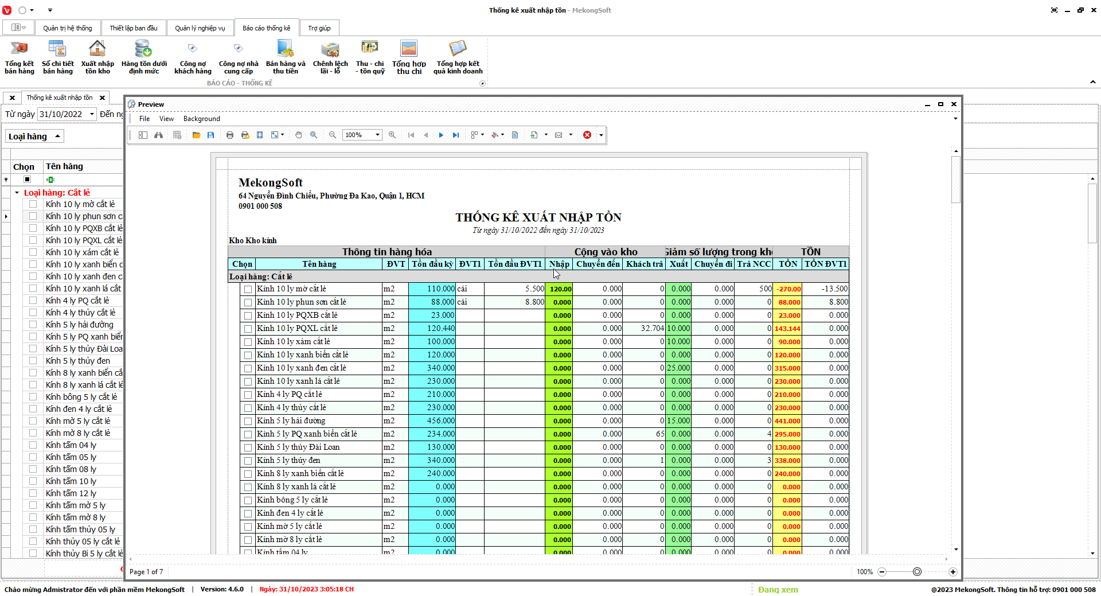Collapse the 'Loại hàng: Cắt lẻ' group

click(17, 193)
